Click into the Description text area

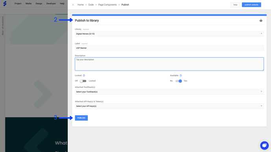coord(169,64)
